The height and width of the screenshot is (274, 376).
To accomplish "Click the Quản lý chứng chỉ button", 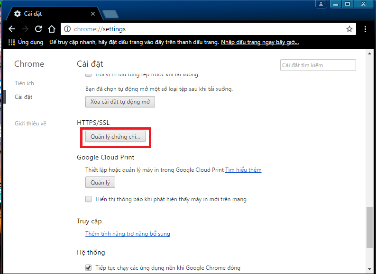I will [x=116, y=137].
